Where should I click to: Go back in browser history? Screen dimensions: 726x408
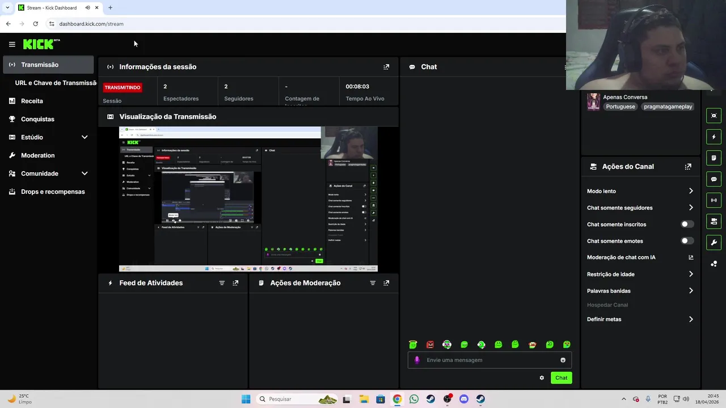pos(8,24)
